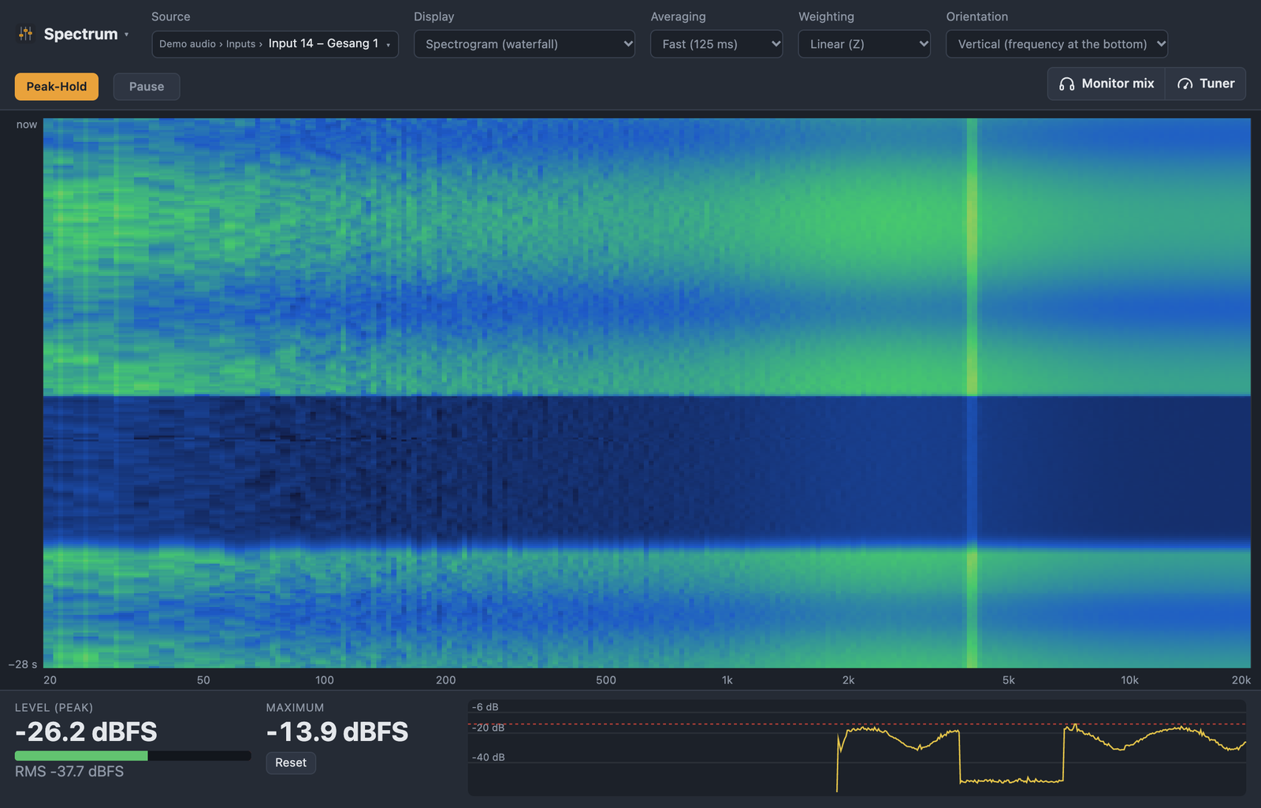Click the -6 dB graph scale label

point(485,707)
